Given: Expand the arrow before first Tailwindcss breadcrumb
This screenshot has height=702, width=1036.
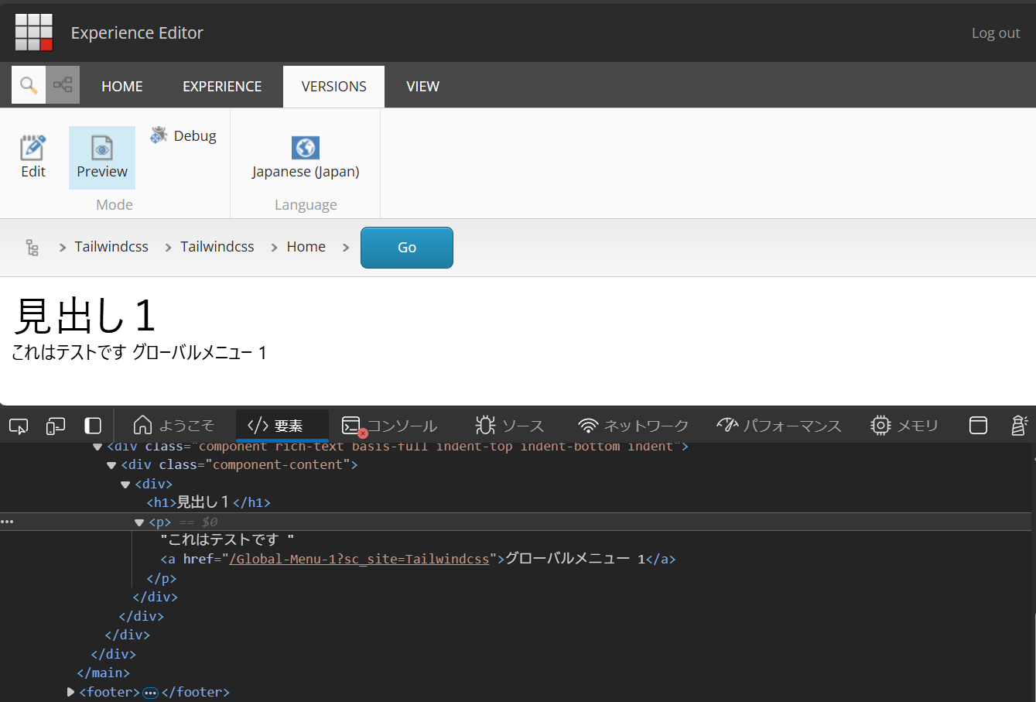Looking at the screenshot, I should pyautogui.click(x=63, y=248).
